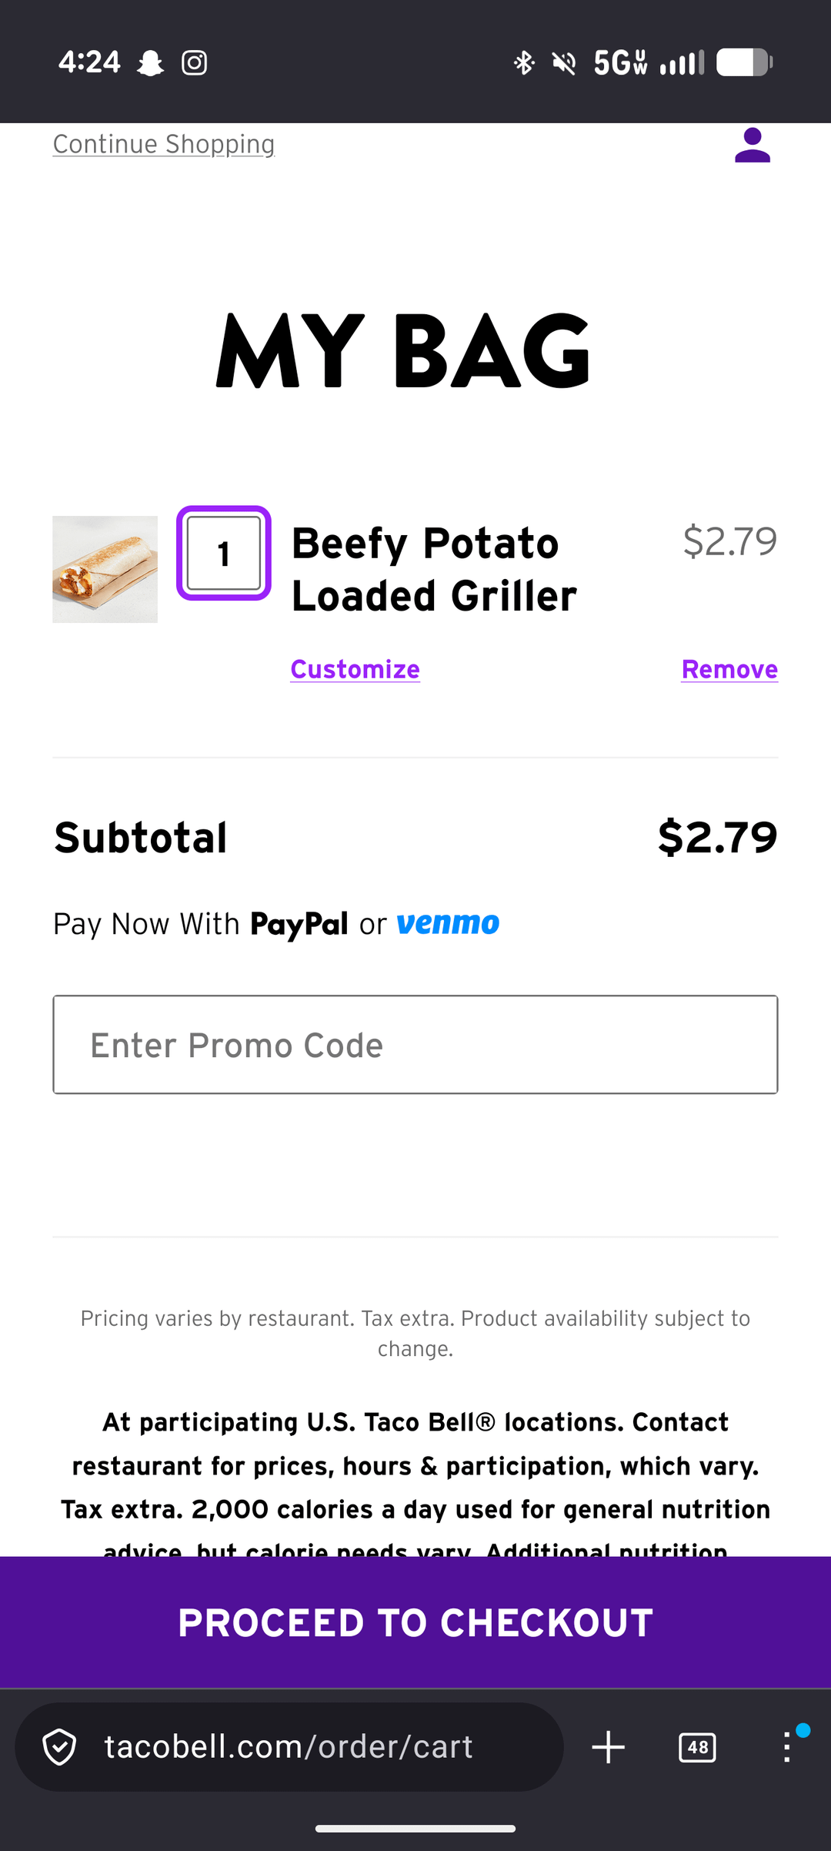Open browser three-dot overflow menu
This screenshot has height=1851, width=831.
click(786, 1747)
